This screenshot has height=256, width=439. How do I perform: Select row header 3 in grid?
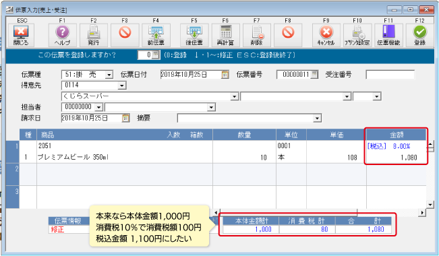tap(13, 197)
